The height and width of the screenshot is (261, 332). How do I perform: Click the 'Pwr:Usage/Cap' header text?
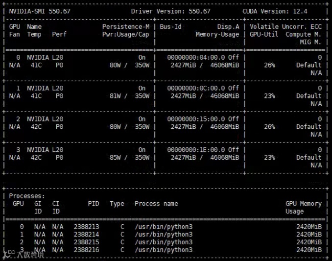point(126,34)
